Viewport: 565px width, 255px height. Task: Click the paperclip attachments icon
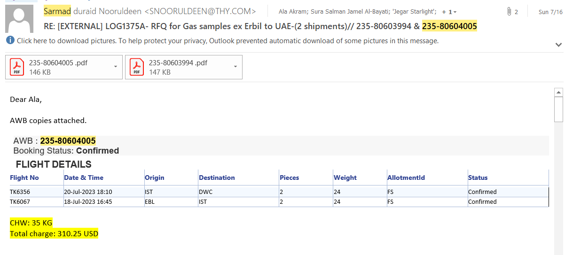pyautogui.click(x=509, y=12)
